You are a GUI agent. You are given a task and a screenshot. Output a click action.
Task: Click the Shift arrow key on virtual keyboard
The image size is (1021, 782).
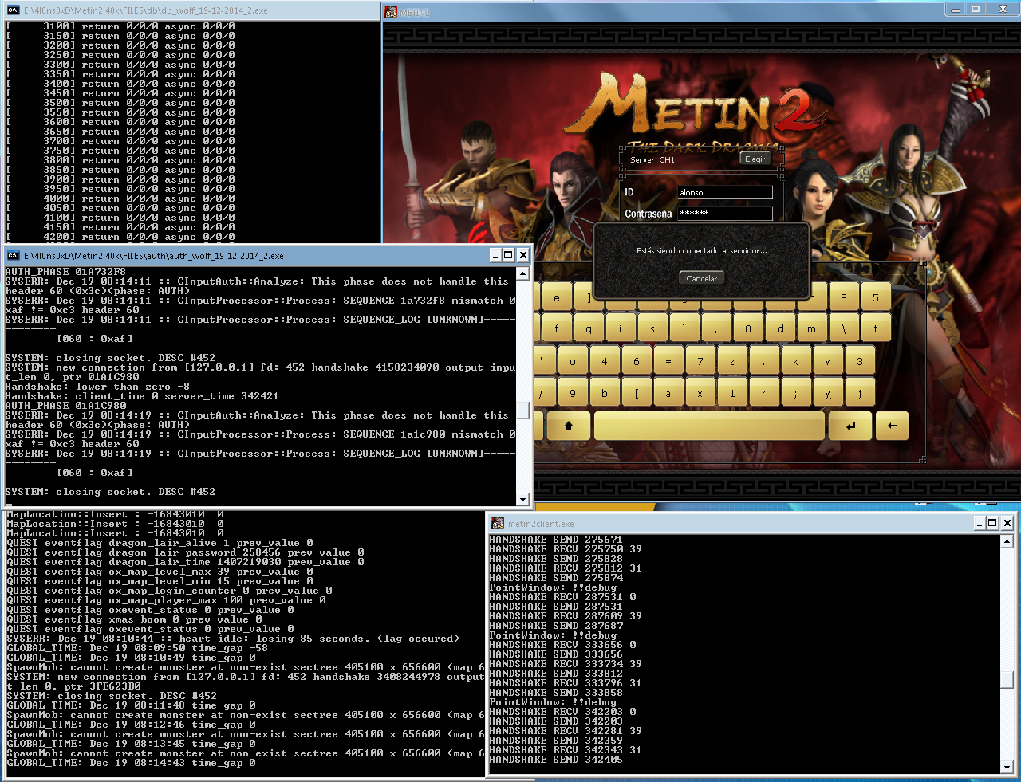[x=569, y=426]
